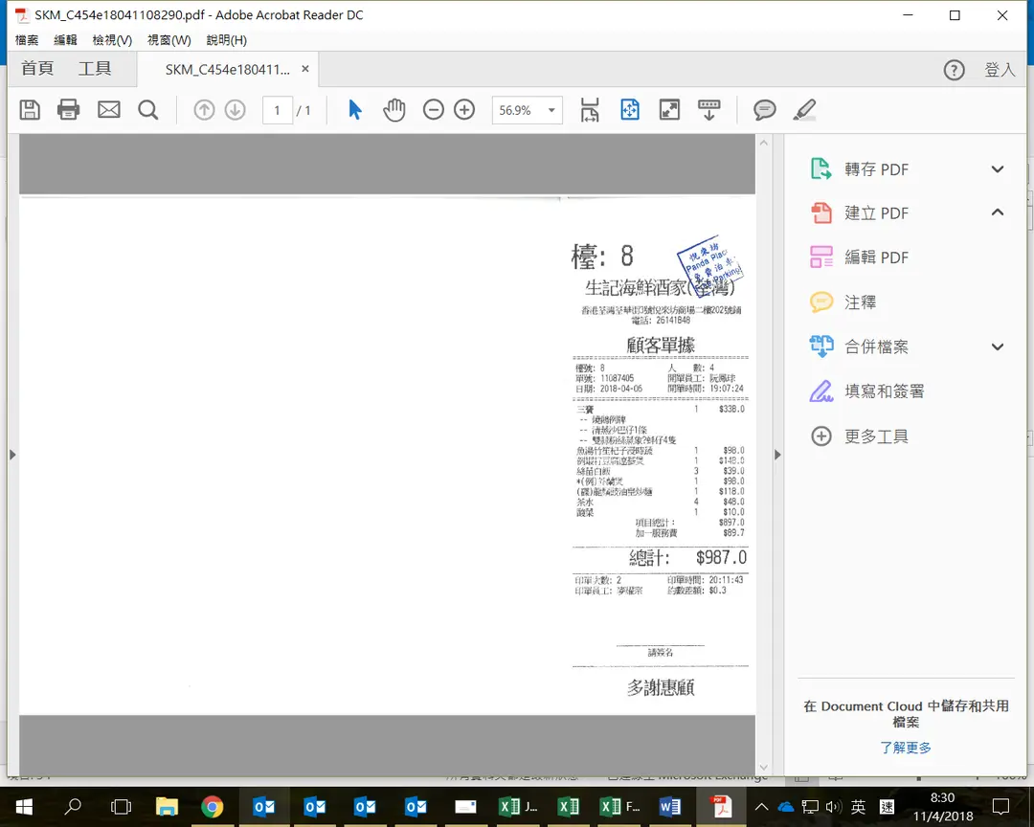The height and width of the screenshot is (827, 1034).
Task: Open Chrome from the Windows taskbar
Action: click(x=213, y=807)
